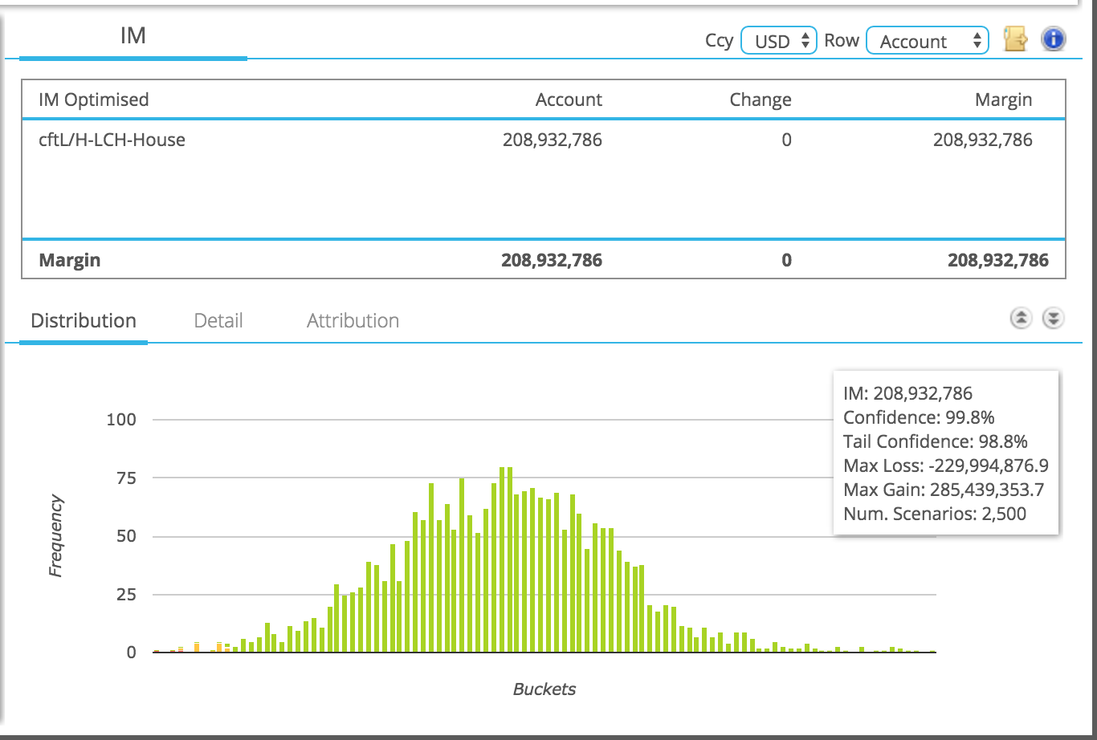Expand panel with the down-arrows icon
Screen dimensions: 1097x740
coord(1053,319)
